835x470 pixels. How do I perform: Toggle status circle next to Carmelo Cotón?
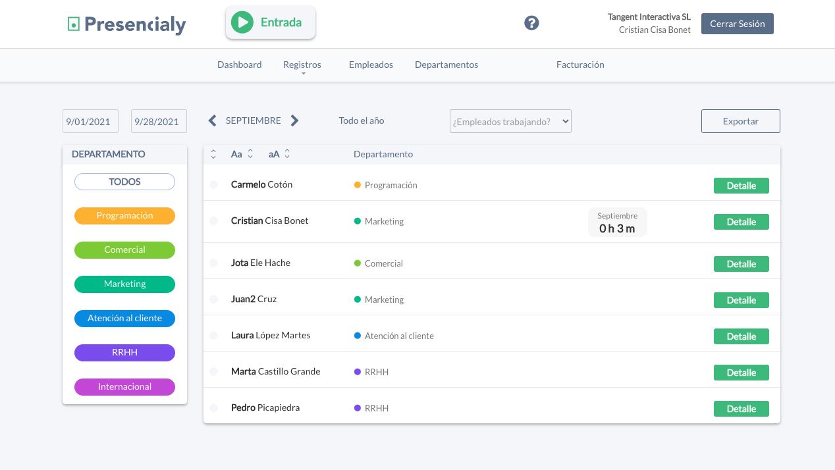tap(213, 185)
